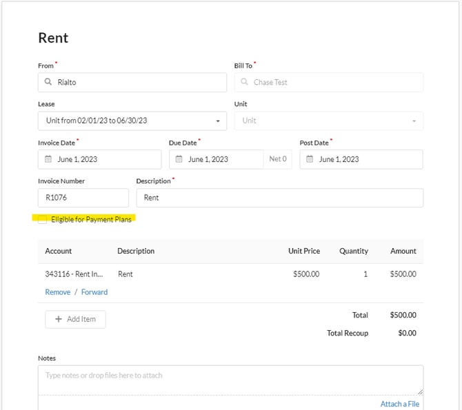Edit the Description field containing Rent
Screen dimensions: 462x410
point(279,198)
